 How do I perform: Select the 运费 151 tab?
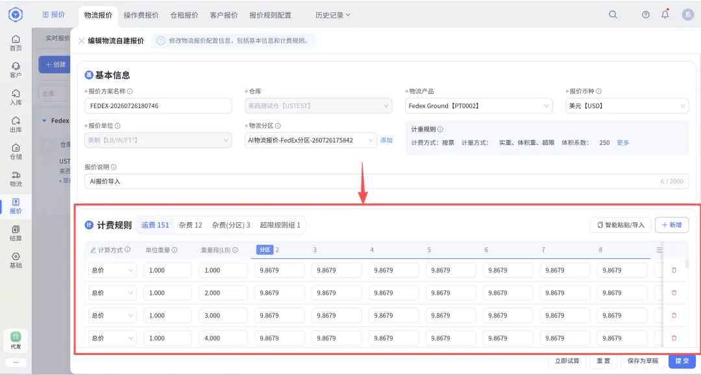[x=155, y=225]
